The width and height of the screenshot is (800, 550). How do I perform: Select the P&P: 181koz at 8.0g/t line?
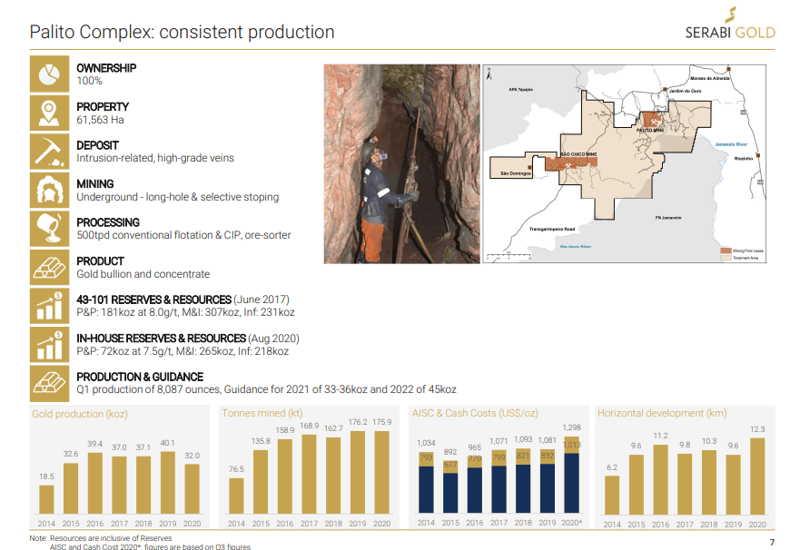tap(186, 312)
